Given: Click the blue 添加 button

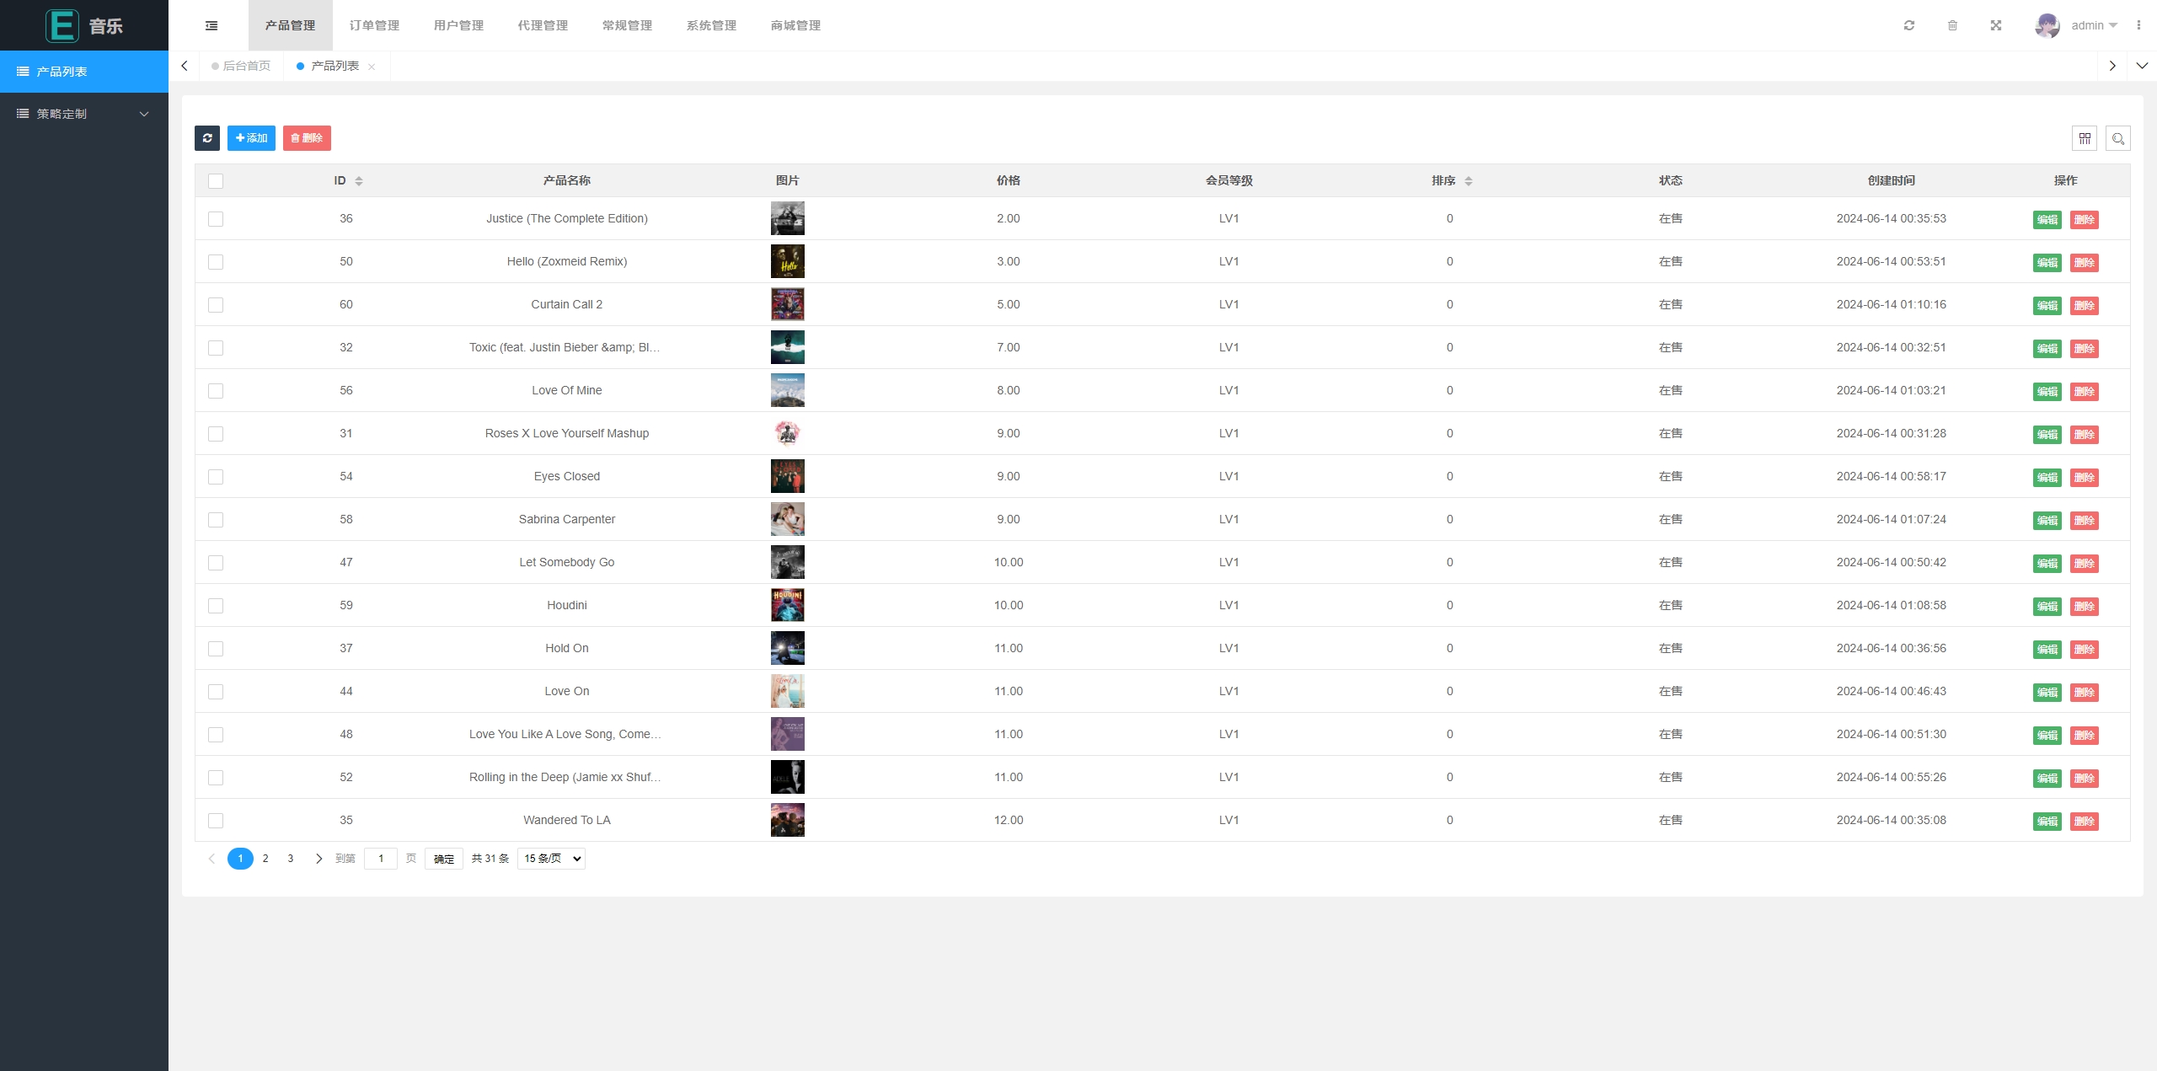Looking at the screenshot, I should [251, 138].
